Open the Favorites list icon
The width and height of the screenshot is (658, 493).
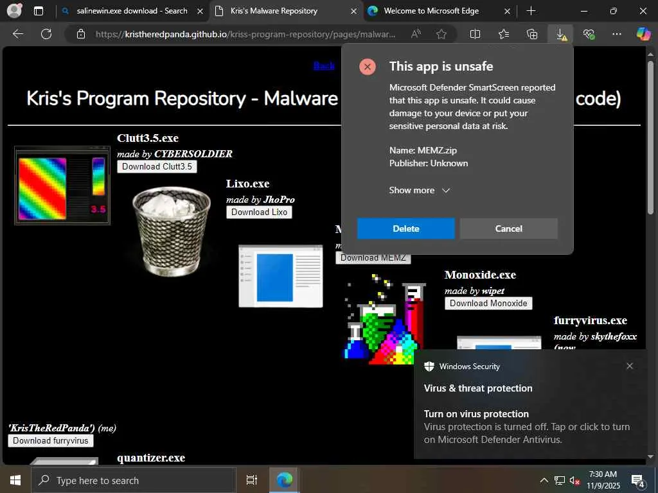(504, 34)
